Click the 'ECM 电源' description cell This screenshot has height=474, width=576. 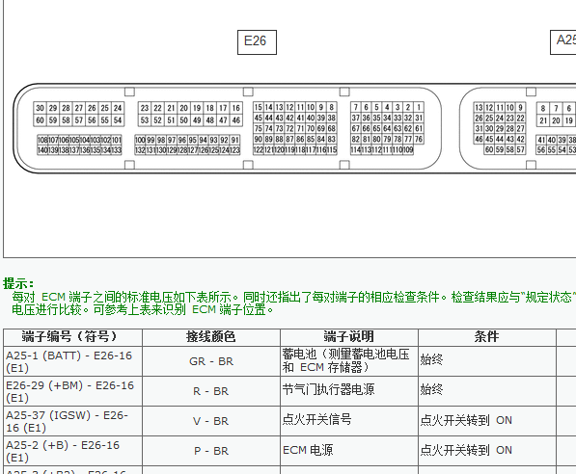coord(348,451)
